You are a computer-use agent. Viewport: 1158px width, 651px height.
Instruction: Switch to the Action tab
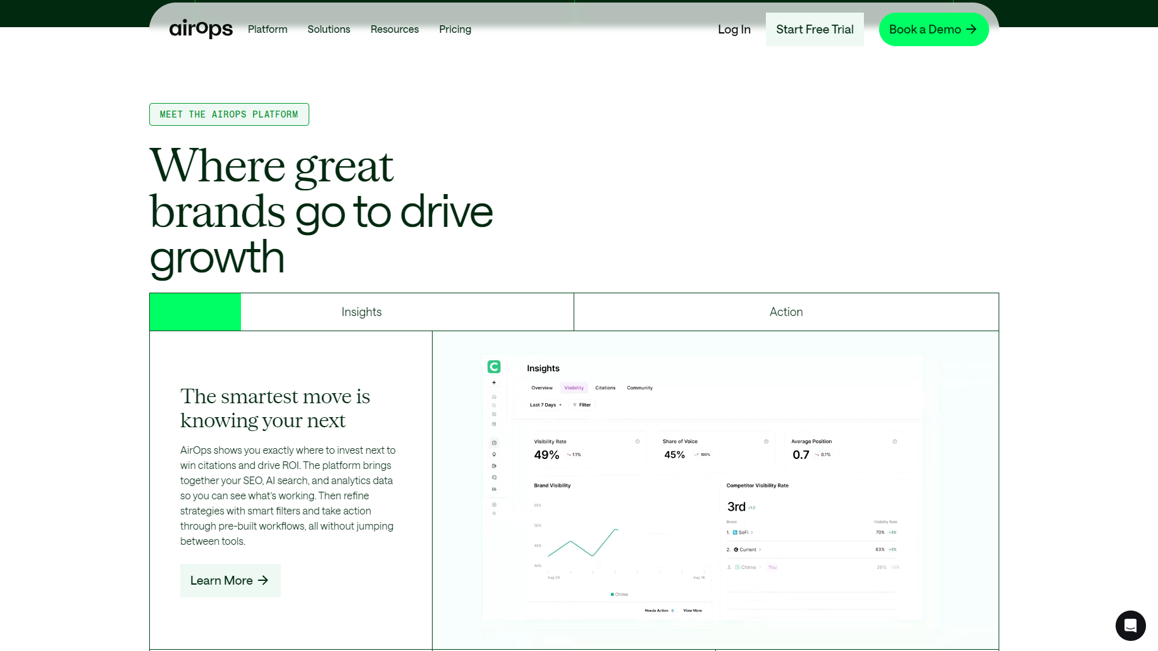tap(785, 312)
